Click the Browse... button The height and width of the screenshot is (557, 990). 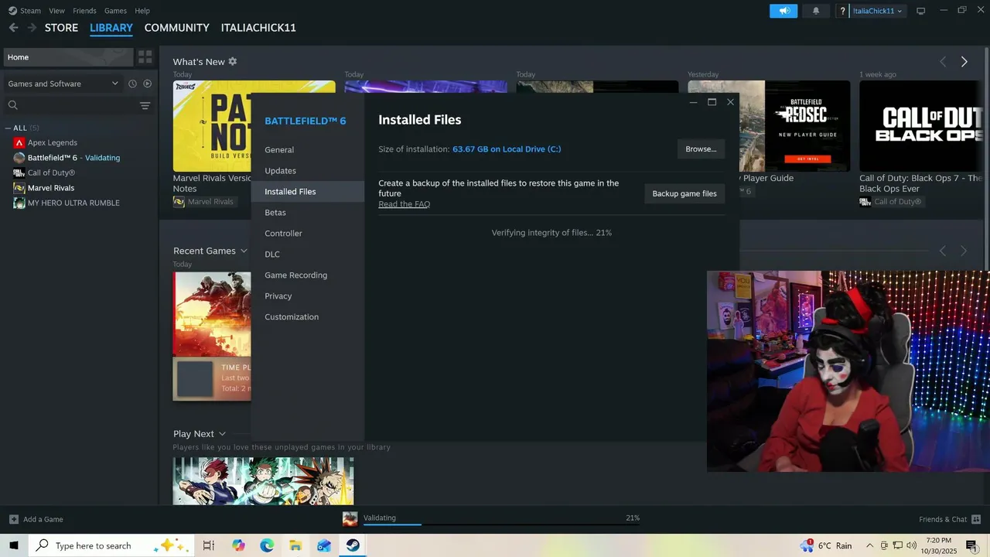tap(701, 149)
